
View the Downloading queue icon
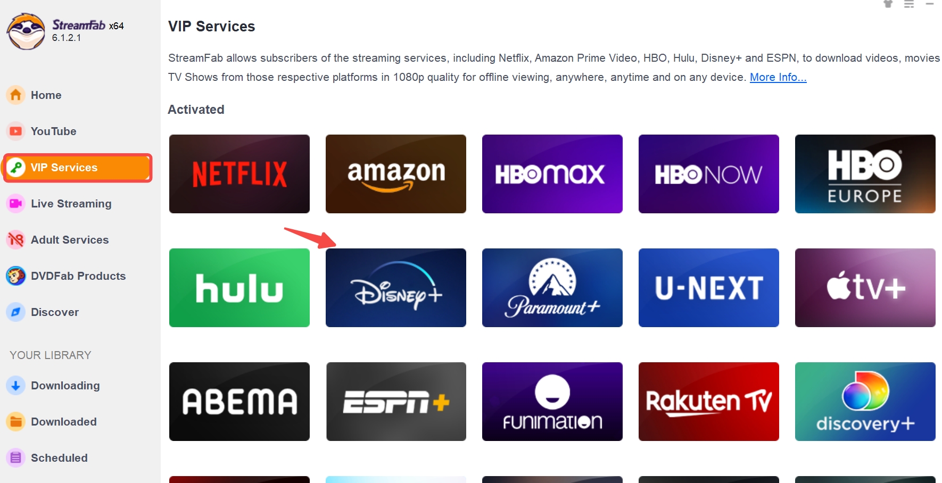16,386
